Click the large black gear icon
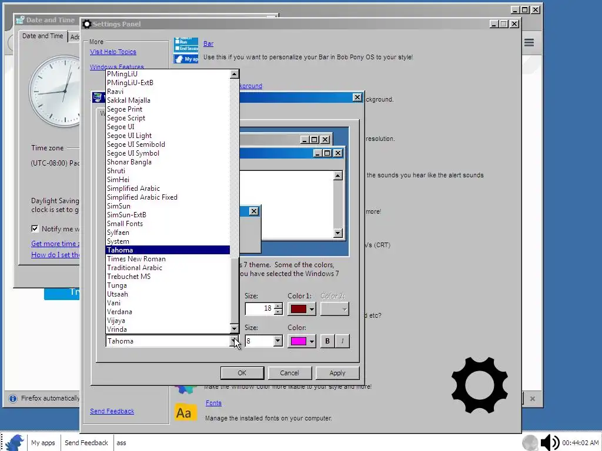 [x=480, y=385]
